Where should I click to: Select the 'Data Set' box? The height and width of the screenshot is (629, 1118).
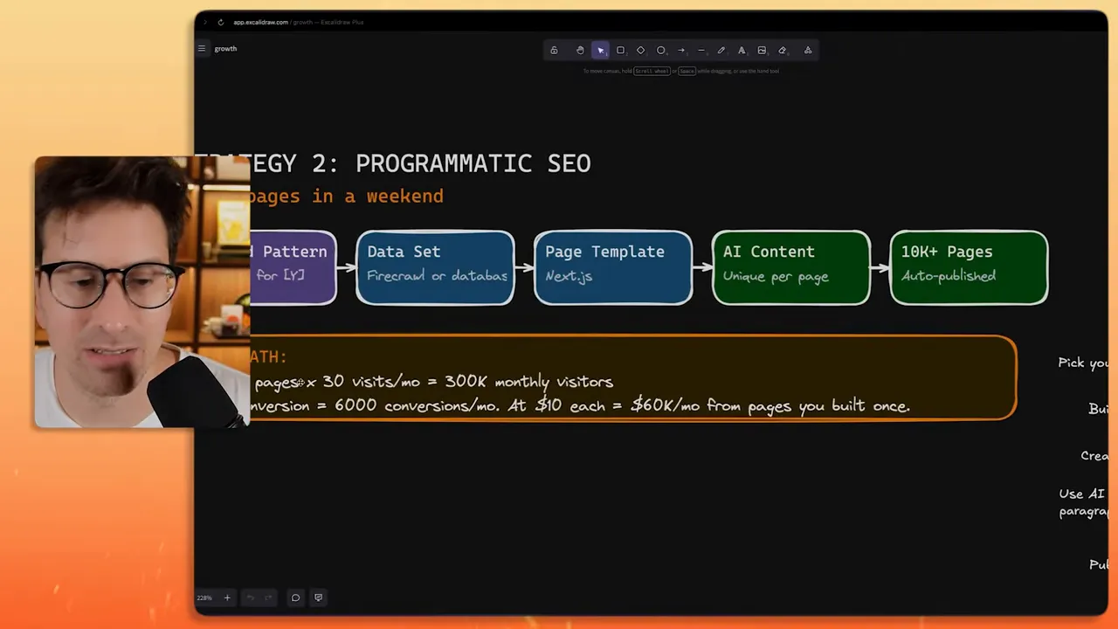[x=435, y=267]
